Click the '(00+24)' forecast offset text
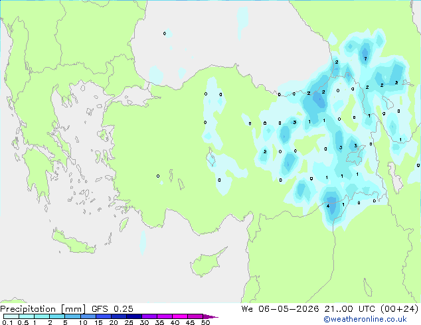The height and width of the screenshot is (325, 421). (x=399, y=309)
